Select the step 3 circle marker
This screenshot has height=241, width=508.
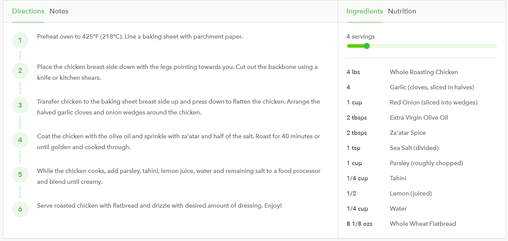pos(20,105)
